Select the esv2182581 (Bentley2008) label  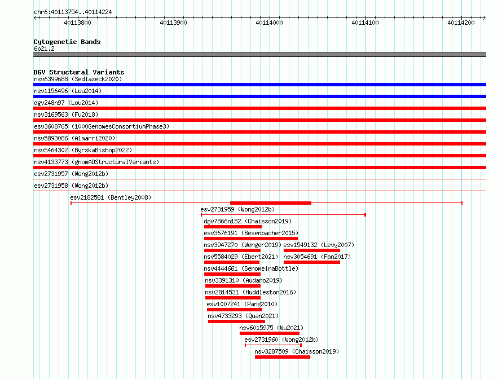111,197
